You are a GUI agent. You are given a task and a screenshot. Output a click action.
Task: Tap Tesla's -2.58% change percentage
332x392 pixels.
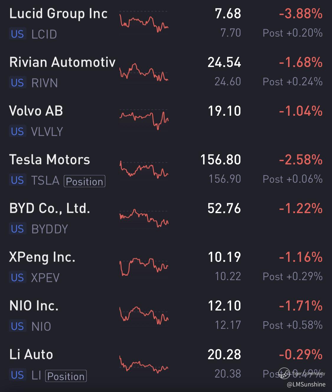(300, 160)
